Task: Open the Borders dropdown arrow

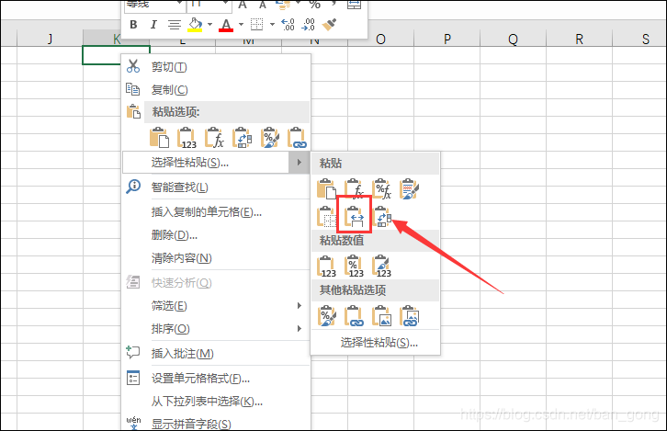Action: click(x=272, y=24)
